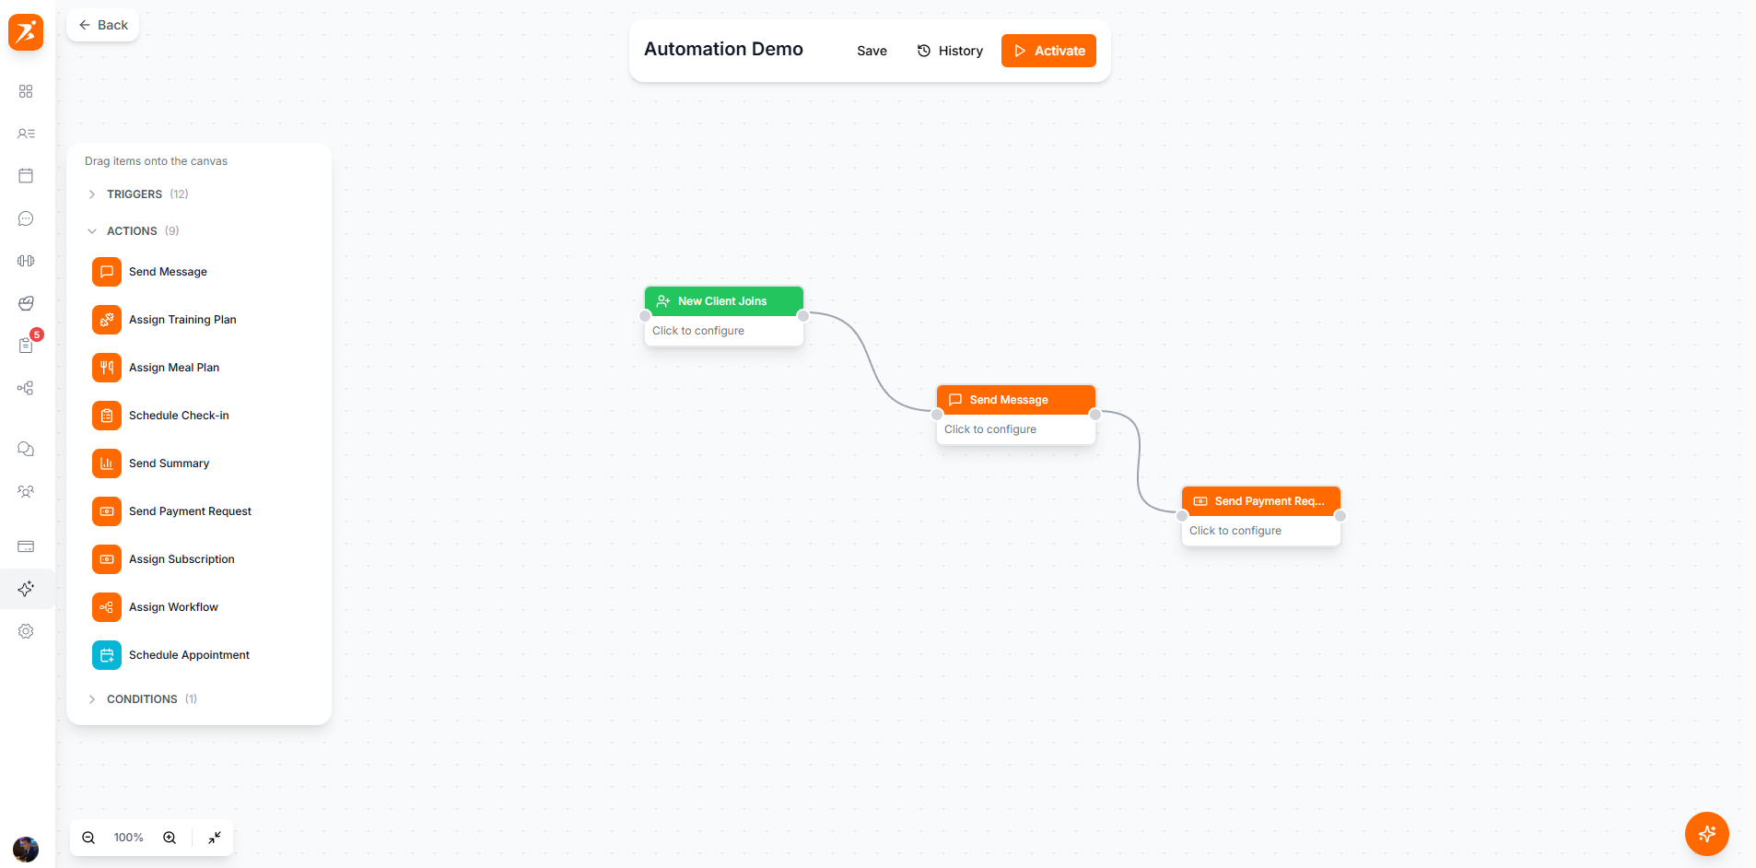Open the calendar icon in the sidebar
This screenshot has height=868, width=1756.
(26, 175)
